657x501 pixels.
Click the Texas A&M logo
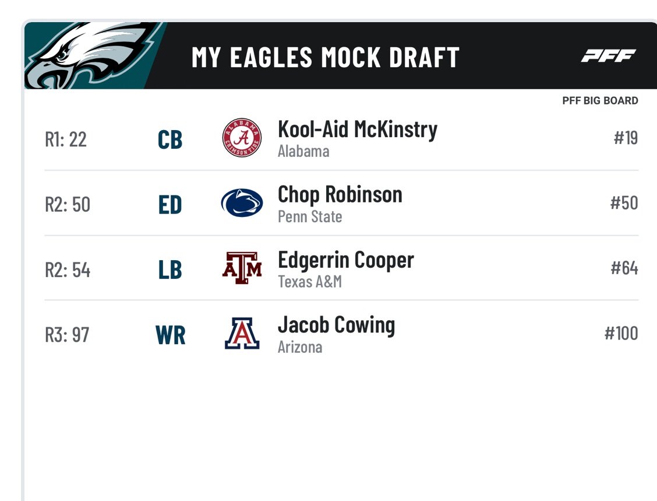242,268
